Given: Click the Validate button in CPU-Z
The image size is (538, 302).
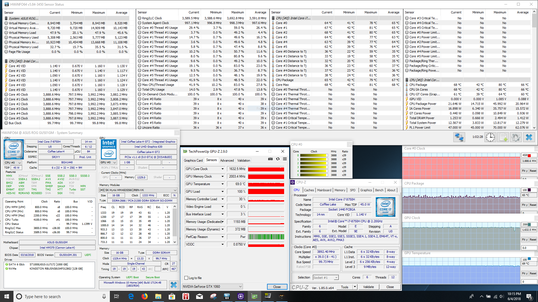Looking at the screenshot, I should tap(368, 287).
